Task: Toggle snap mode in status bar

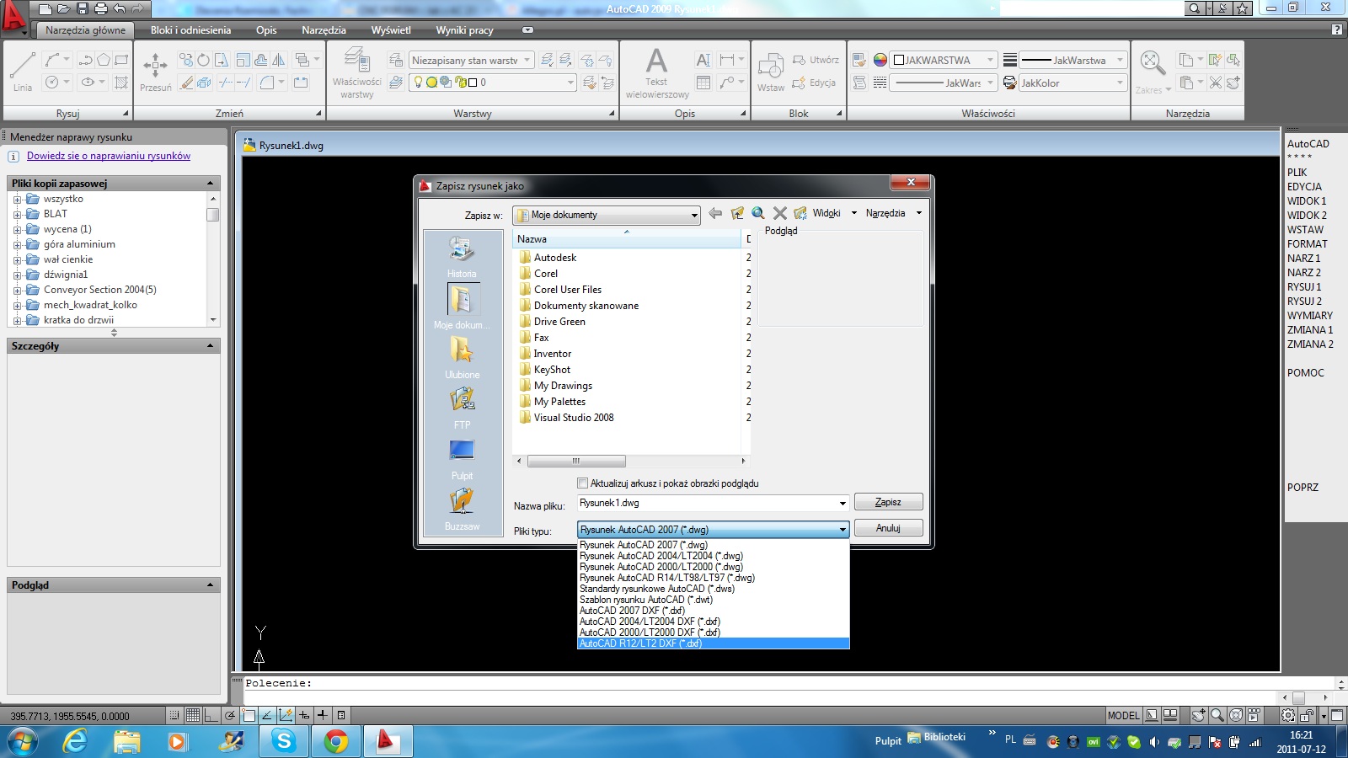Action: click(174, 715)
